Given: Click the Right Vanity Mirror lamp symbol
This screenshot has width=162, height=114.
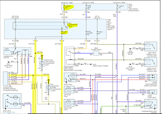Looking at the screenshot, I should [148, 60].
